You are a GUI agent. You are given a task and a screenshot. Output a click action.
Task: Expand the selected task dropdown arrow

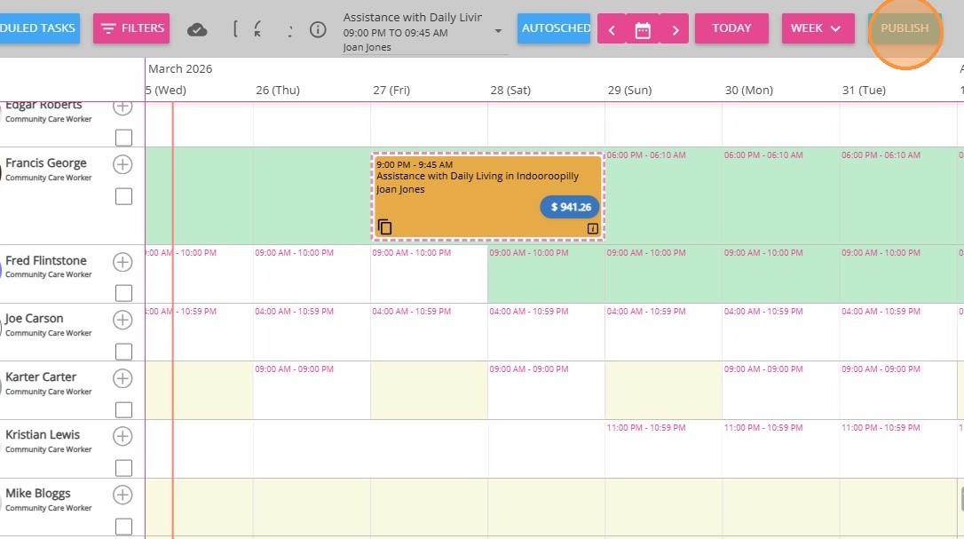point(498,31)
